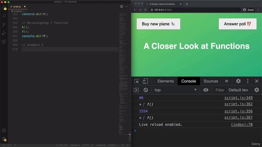Click the editor vertical scrollbar thumb
The width and height of the screenshot is (262, 147).
click(x=130, y=137)
